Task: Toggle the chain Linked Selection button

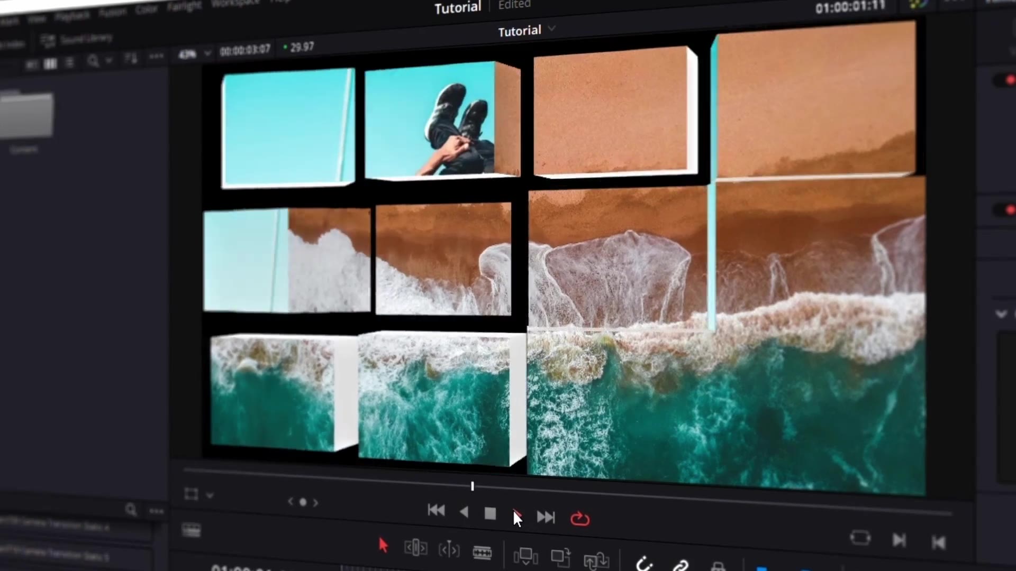Action: tap(681, 565)
